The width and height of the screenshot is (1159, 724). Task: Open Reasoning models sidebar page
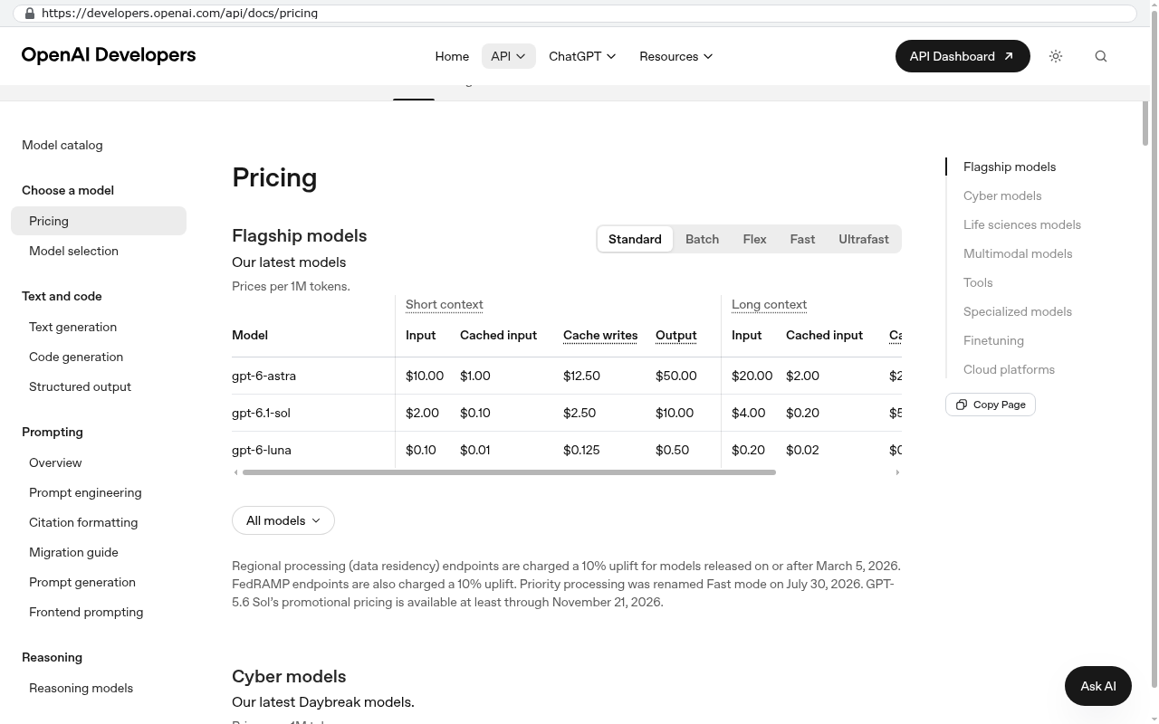point(81,688)
